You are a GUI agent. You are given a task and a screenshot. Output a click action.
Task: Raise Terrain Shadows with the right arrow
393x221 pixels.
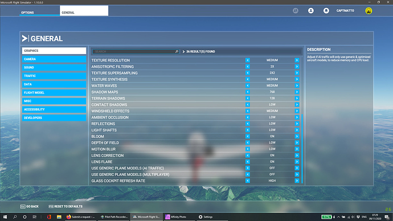tap(297, 98)
